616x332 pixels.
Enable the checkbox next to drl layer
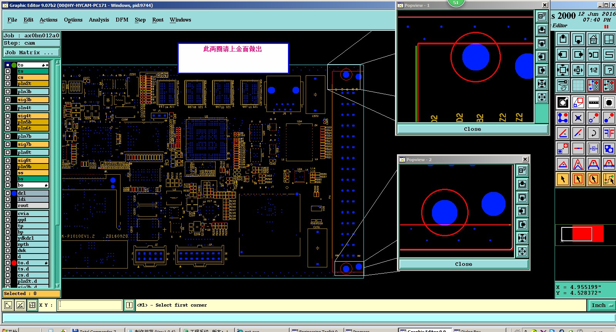(x=8, y=193)
